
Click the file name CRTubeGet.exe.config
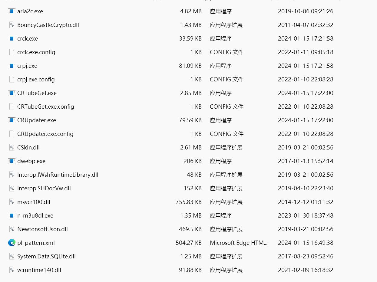click(46, 107)
